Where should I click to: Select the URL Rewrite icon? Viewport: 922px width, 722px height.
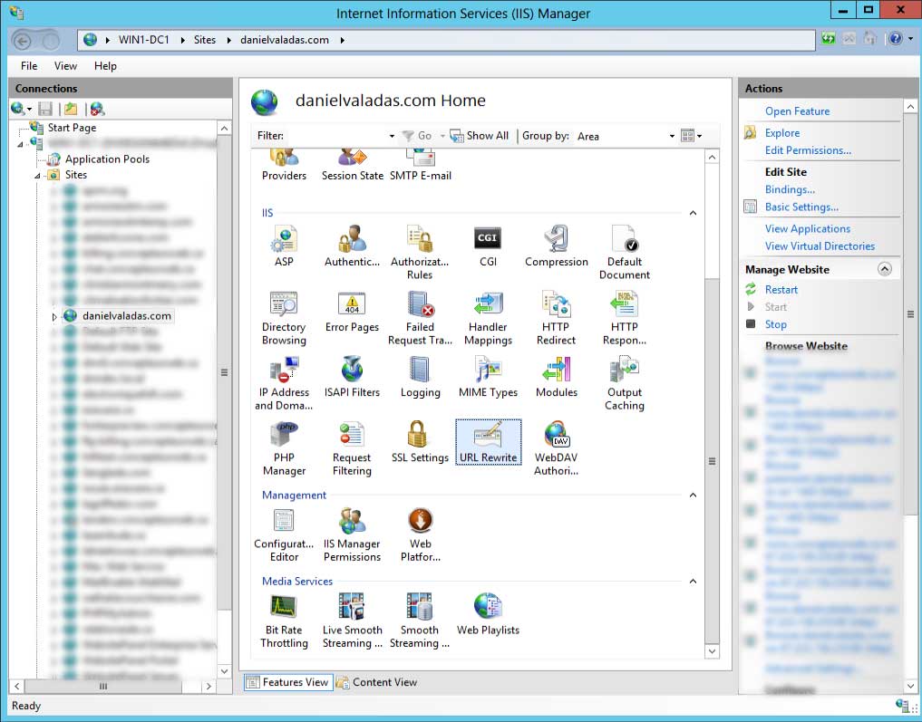click(x=488, y=442)
